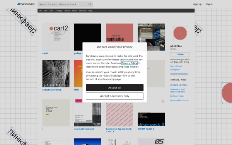Image resolution: width=232 pixels, height=145 pixels.
Task: Open the Object menu in banner
Action: pyautogui.click(x=67, y=11)
